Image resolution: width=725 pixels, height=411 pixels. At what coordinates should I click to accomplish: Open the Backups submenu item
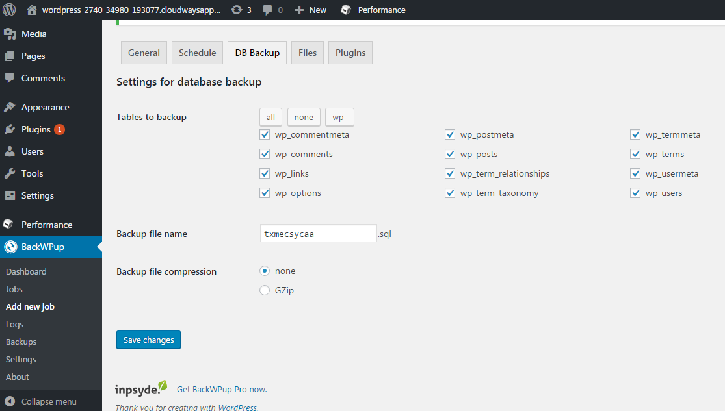[21, 342]
